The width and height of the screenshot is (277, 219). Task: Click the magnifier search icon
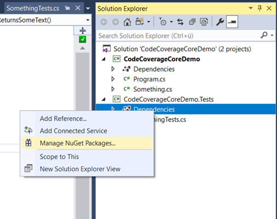tap(264, 35)
